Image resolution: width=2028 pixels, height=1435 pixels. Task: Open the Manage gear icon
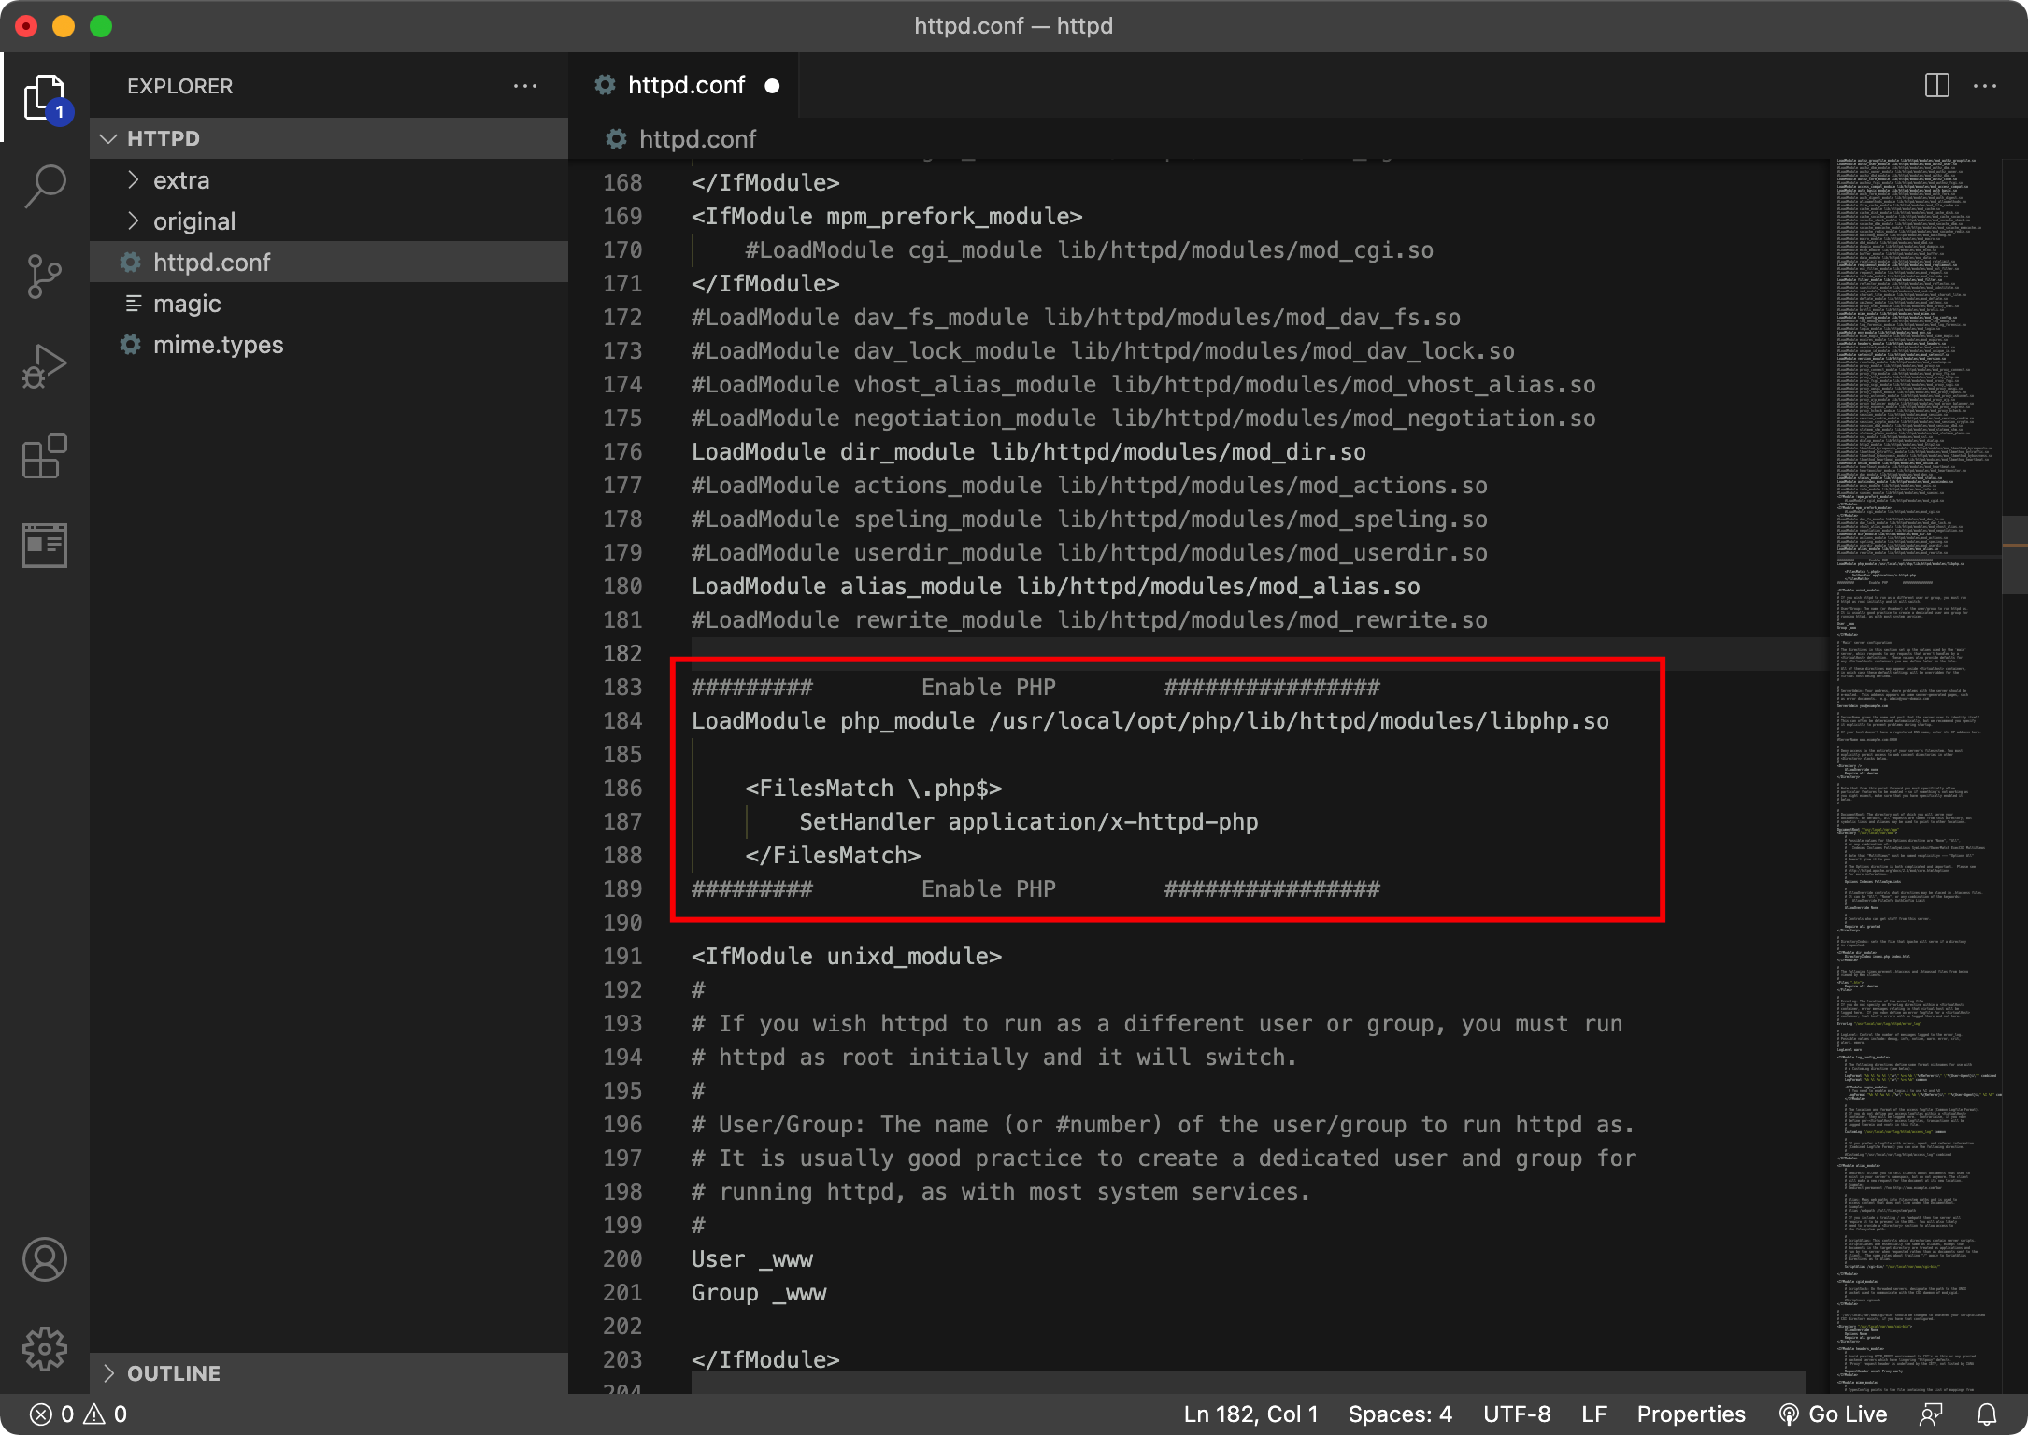44,1349
